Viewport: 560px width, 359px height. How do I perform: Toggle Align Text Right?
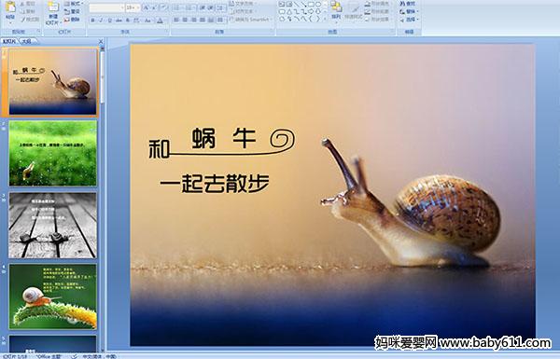click(193, 20)
